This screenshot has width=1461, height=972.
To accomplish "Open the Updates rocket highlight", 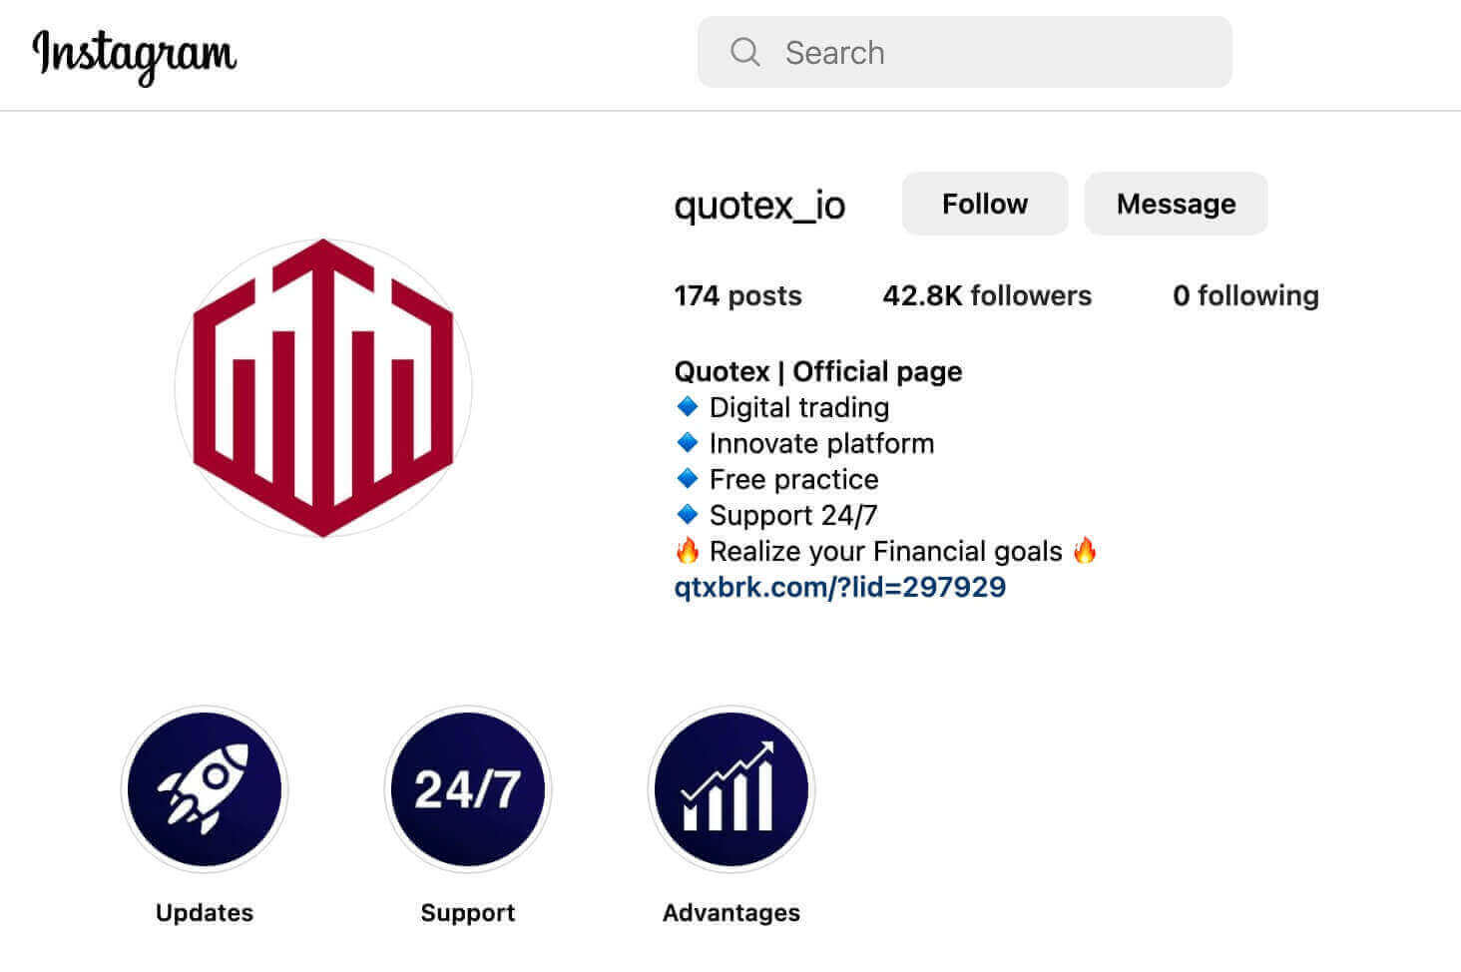I will coord(205,789).
